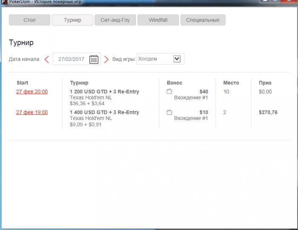Expand the Холдем game type dropdown
Viewport: 298px width, 230px height.
(177, 59)
